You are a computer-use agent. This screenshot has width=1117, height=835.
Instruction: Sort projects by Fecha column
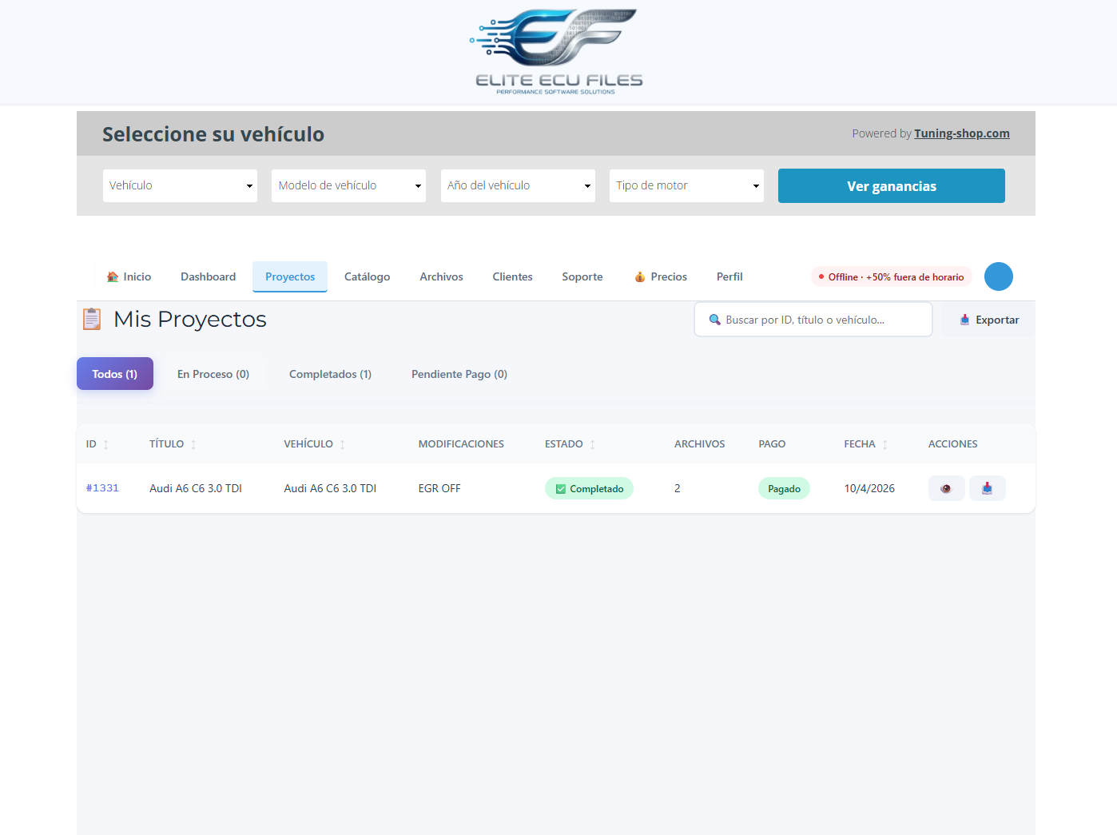pos(884,444)
